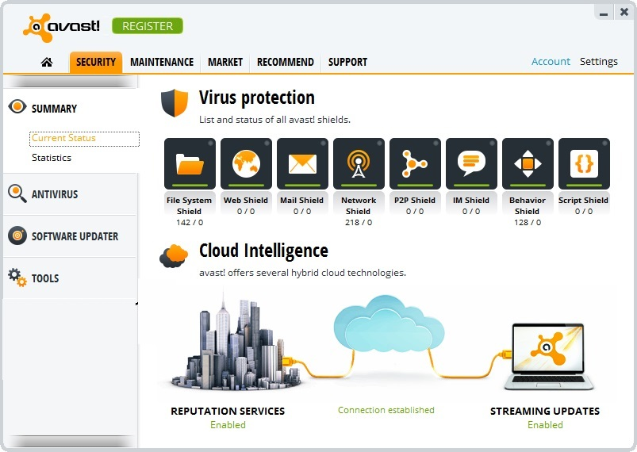The image size is (637, 452).
Task: Expand the Summary sidebar section
Action: pos(54,109)
